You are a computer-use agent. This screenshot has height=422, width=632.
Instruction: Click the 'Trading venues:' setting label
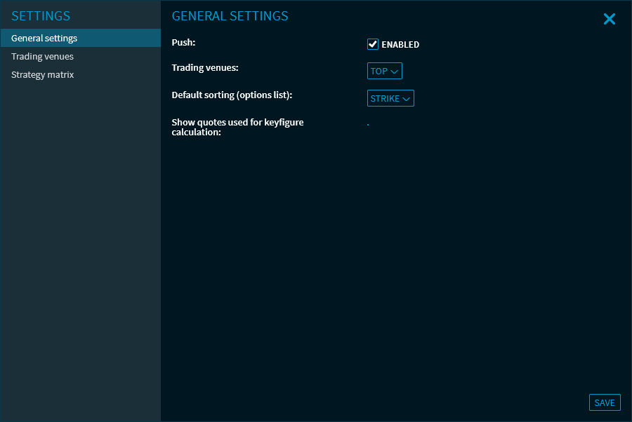(x=206, y=68)
